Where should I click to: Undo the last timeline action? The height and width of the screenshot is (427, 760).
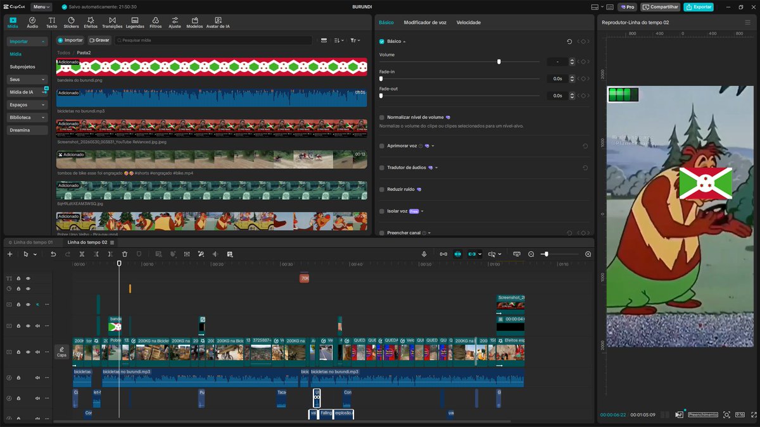coord(53,254)
